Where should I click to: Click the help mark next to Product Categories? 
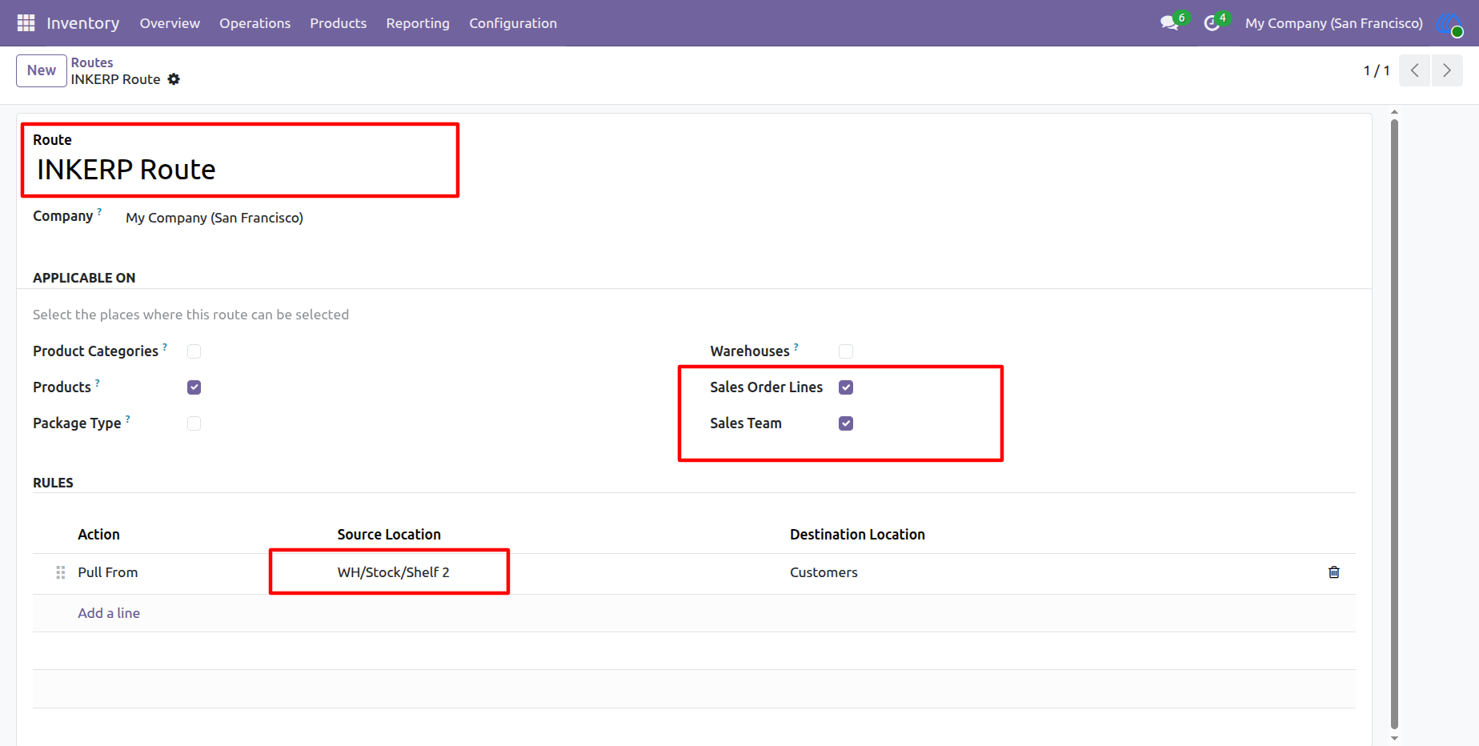[x=165, y=347]
